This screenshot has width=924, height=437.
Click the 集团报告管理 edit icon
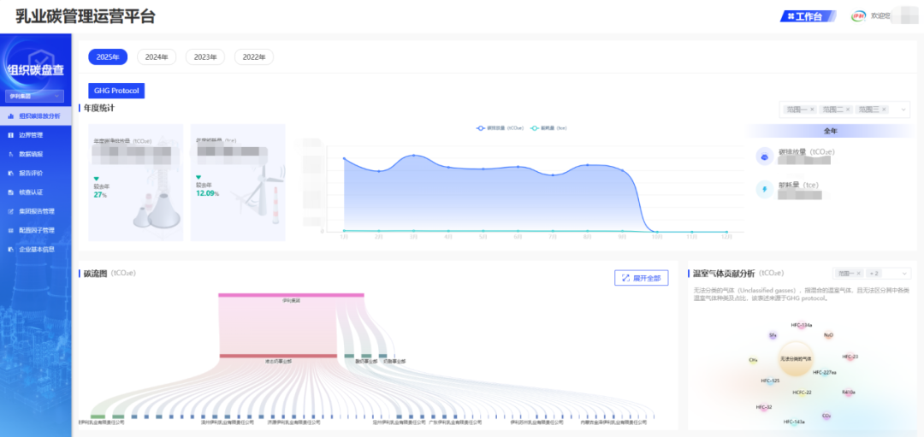[x=10, y=211]
